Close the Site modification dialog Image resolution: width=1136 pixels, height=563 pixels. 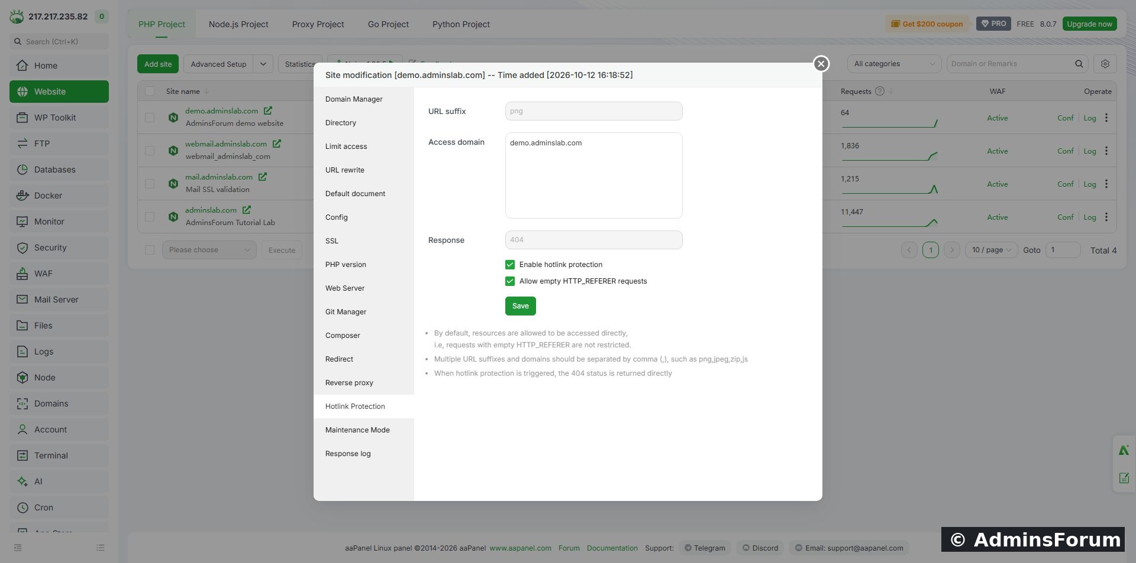pos(821,64)
